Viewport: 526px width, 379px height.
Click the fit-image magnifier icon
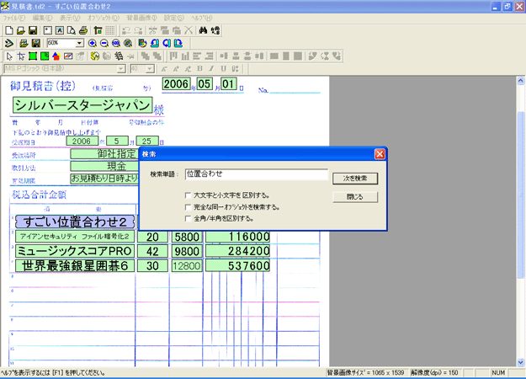click(x=127, y=43)
